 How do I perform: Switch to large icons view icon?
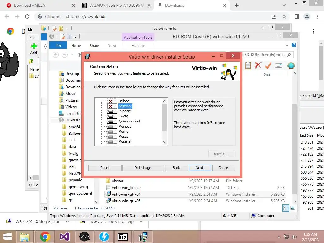pos(293,208)
